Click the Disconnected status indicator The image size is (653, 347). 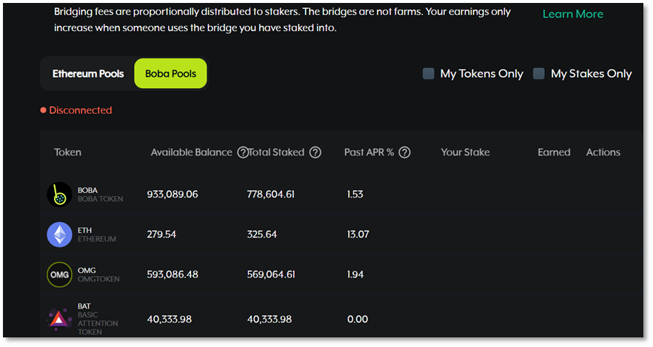pos(76,110)
